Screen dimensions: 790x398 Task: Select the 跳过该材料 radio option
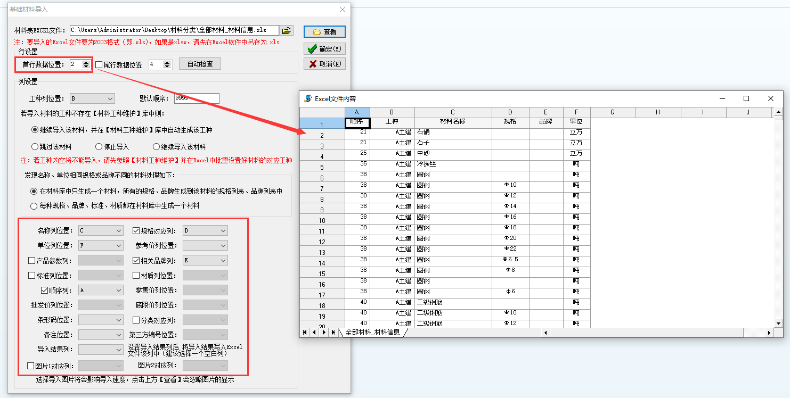[35, 147]
